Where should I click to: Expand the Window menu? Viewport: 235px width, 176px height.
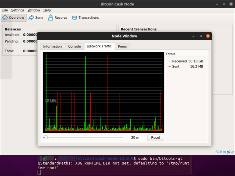(x=34, y=10)
